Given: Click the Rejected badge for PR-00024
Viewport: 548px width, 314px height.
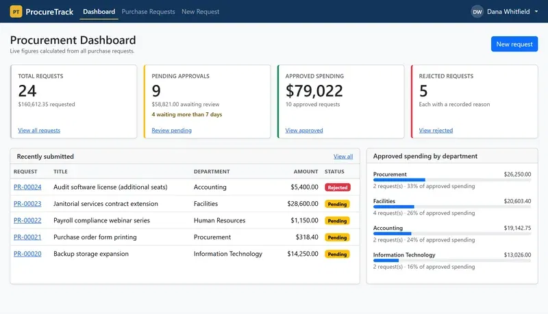Looking at the screenshot, I should coord(337,187).
